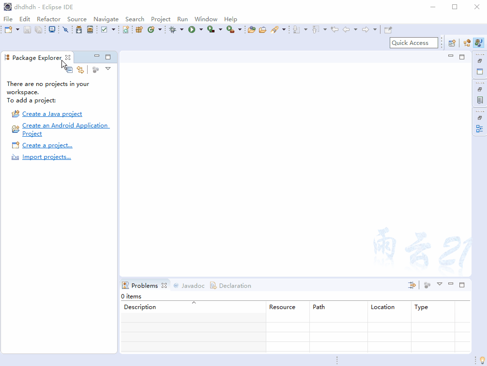The width and height of the screenshot is (487, 366).
Task: Open the Android Virtual Device Manager icon
Action: (90, 30)
